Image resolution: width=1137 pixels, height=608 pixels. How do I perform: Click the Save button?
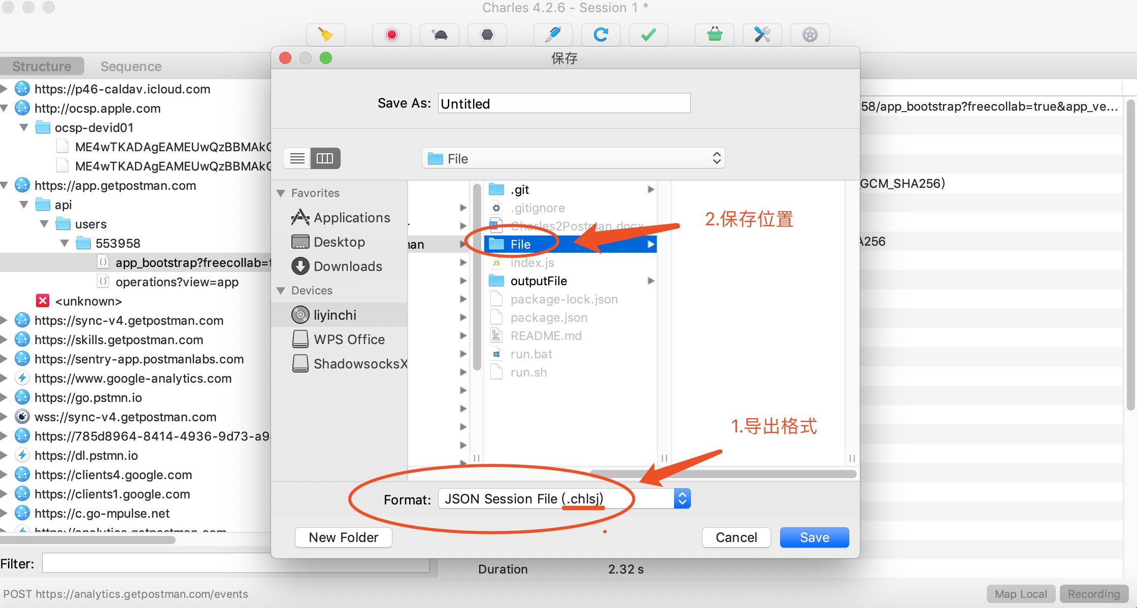tap(814, 537)
